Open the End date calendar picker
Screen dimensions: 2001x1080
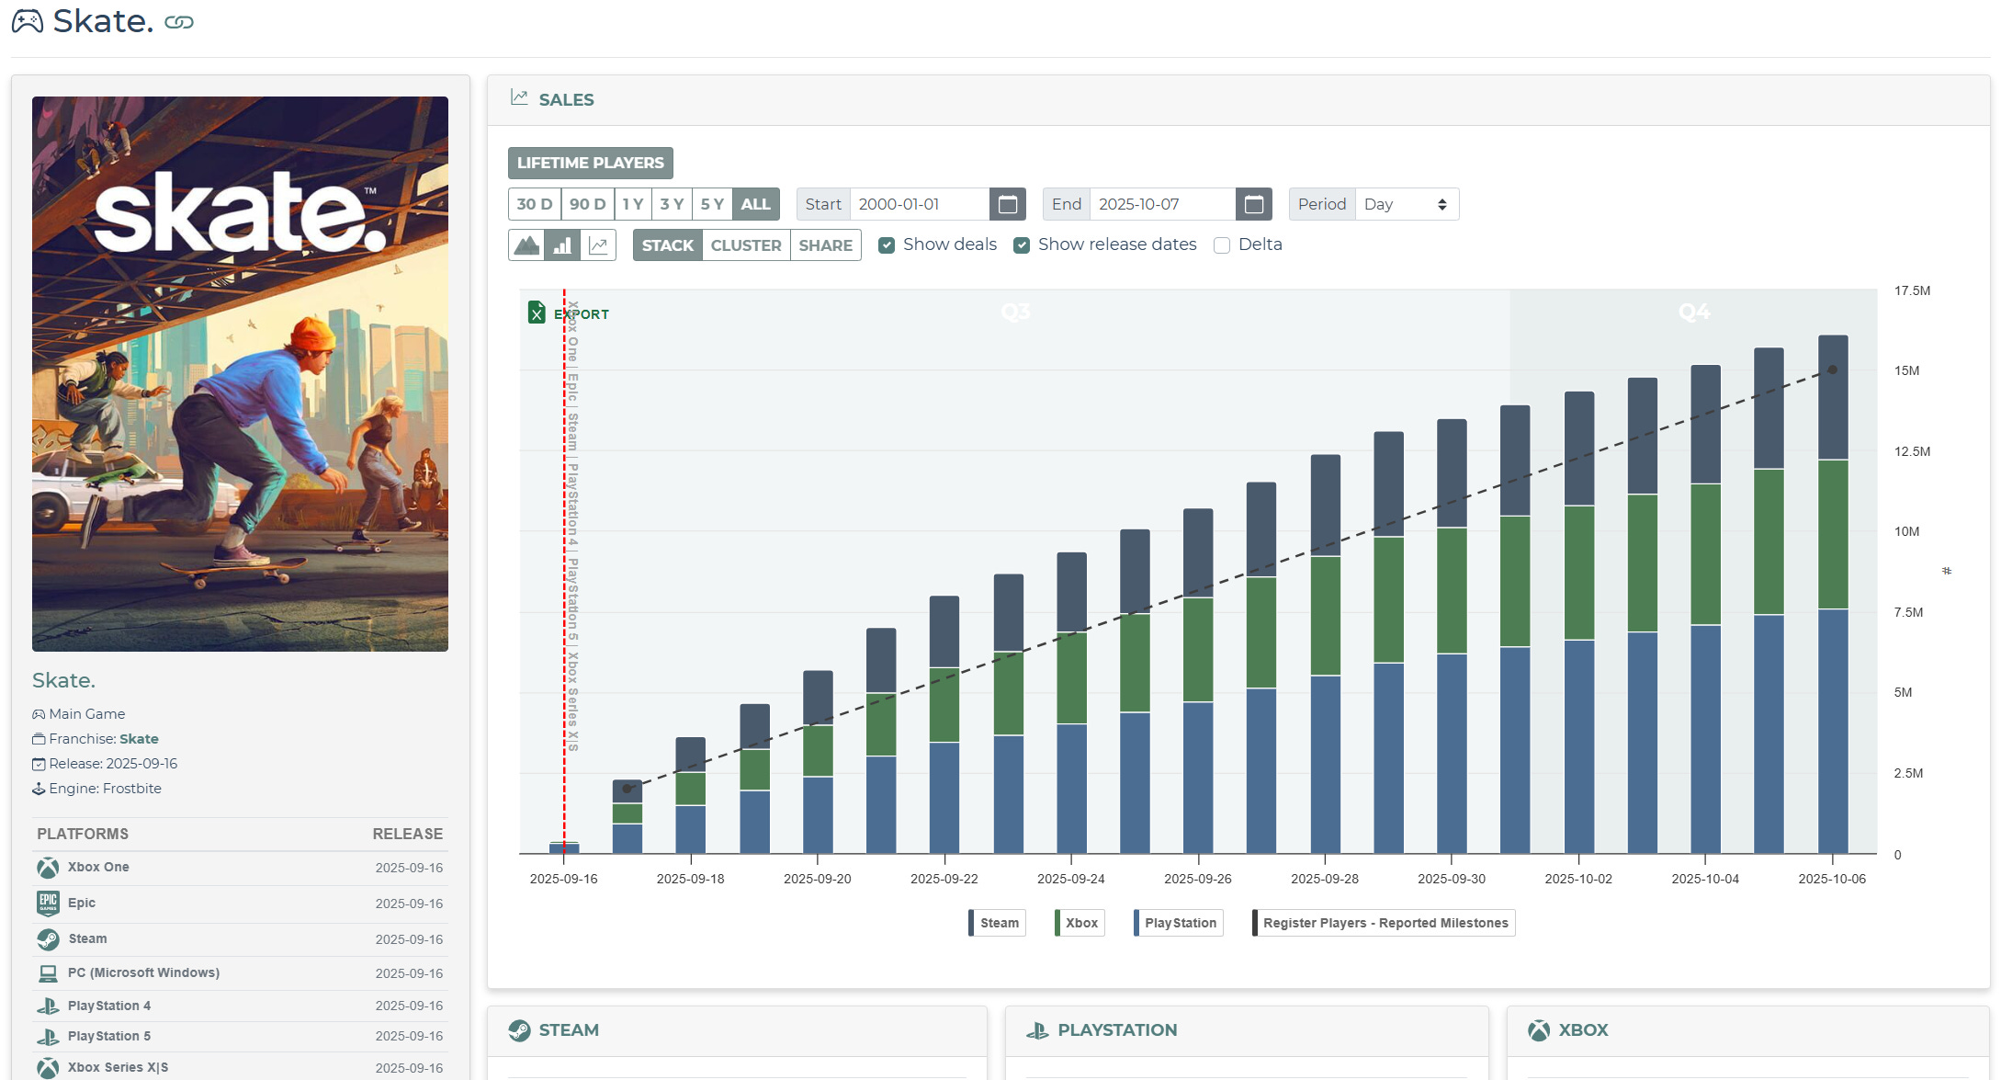point(1253,204)
